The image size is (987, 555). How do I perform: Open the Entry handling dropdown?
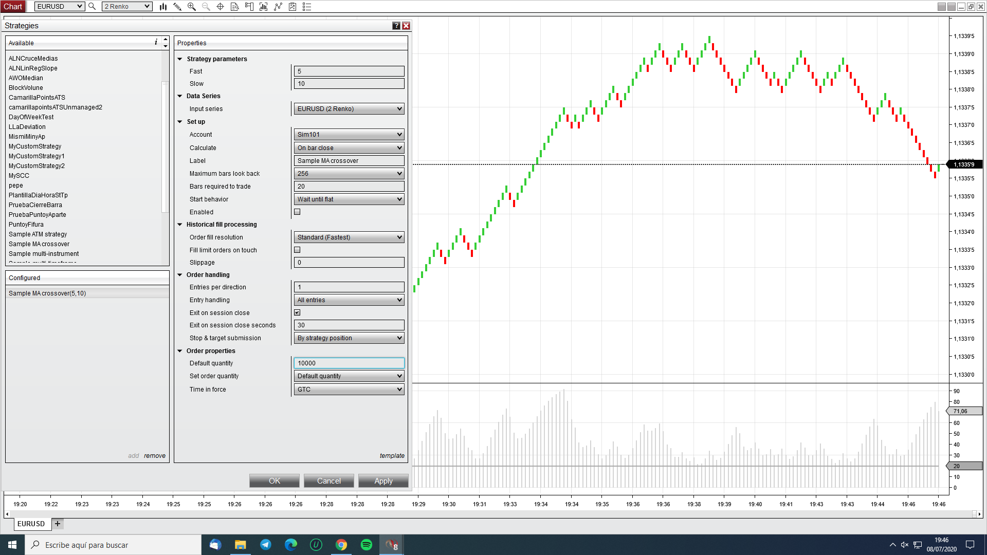pos(349,300)
